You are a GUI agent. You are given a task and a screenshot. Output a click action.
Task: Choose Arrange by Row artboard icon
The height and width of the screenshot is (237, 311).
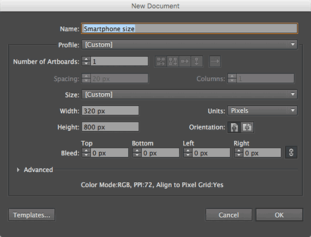click(x=185, y=62)
